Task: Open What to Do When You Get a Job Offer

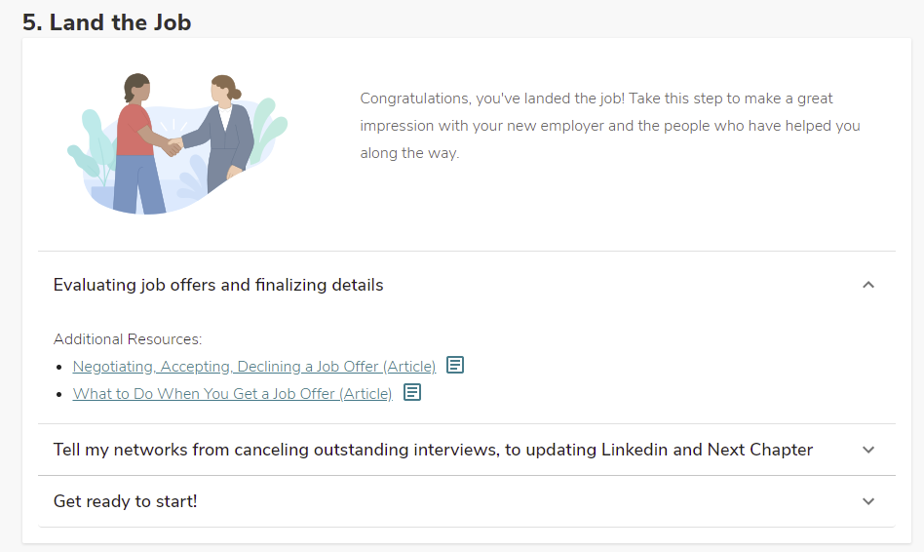Action: [232, 394]
